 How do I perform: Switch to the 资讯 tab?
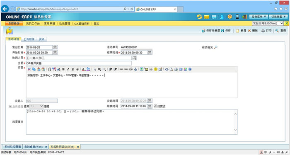(41, 39)
